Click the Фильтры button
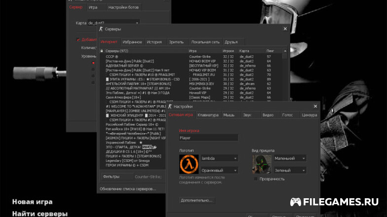Image resolution: width=387 pixels, height=217 pixels. click(117, 177)
